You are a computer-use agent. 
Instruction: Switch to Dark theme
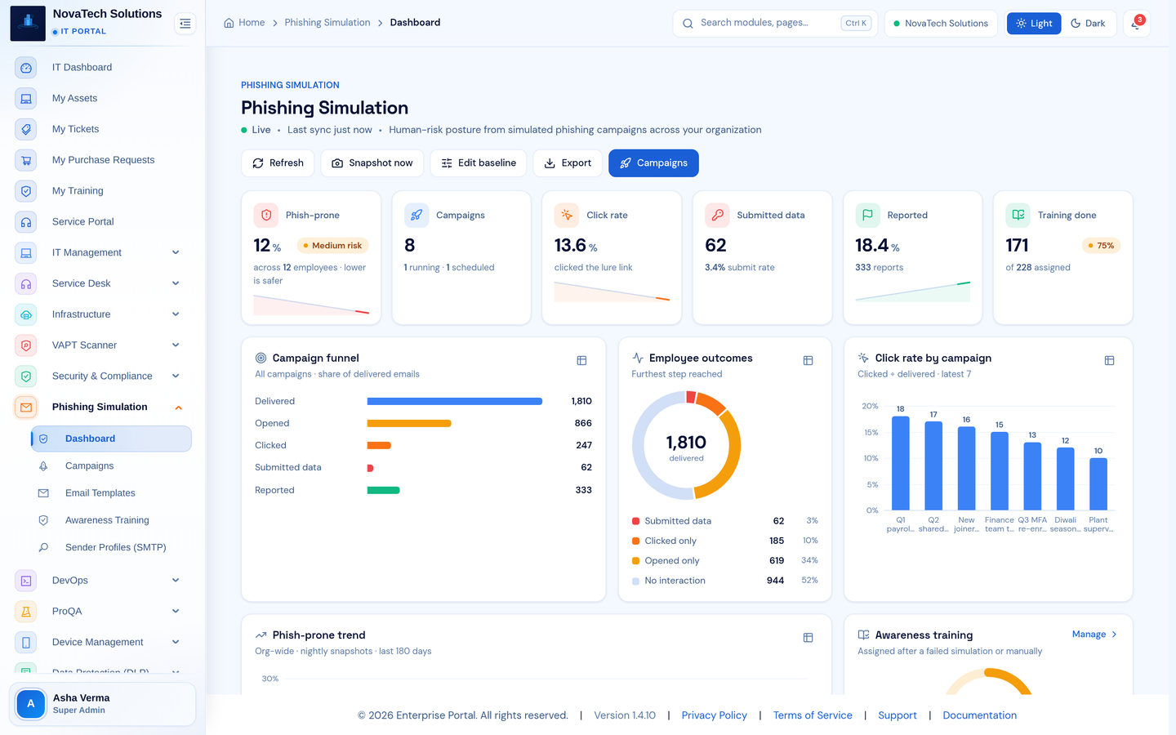[x=1088, y=24]
